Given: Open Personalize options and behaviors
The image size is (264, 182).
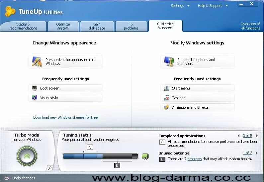Looking at the screenshot, I should (197, 62).
